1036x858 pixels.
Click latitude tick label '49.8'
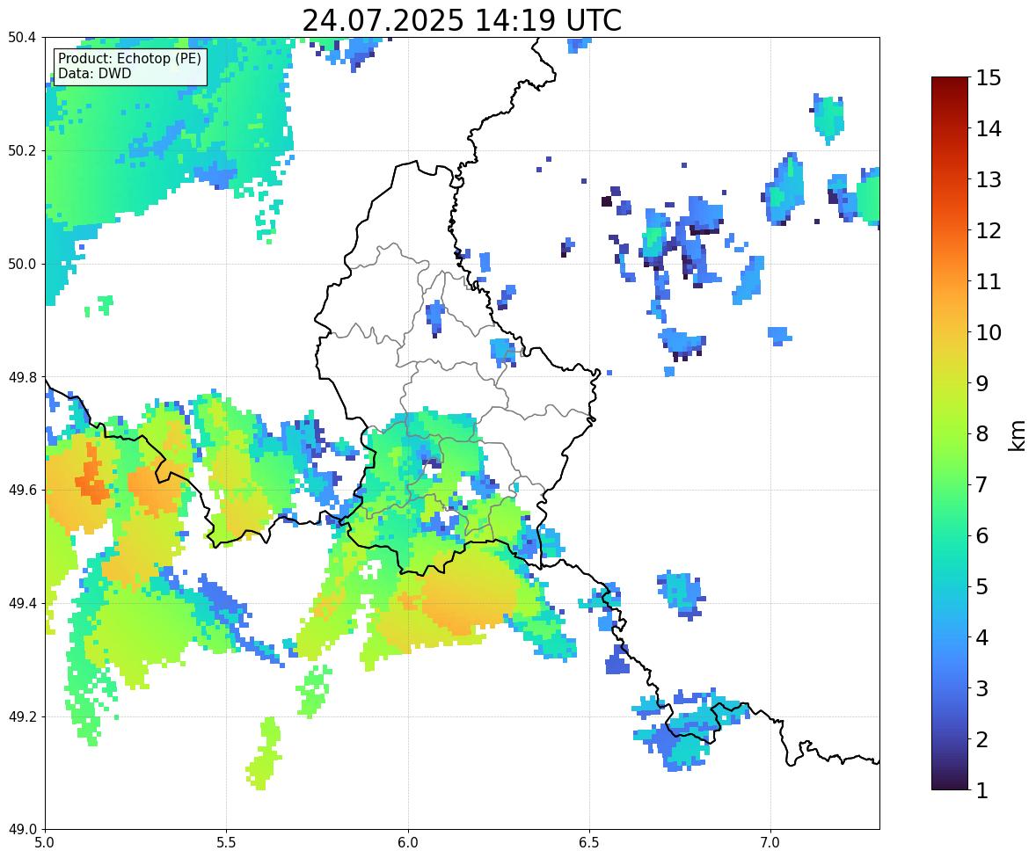click(x=22, y=377)
